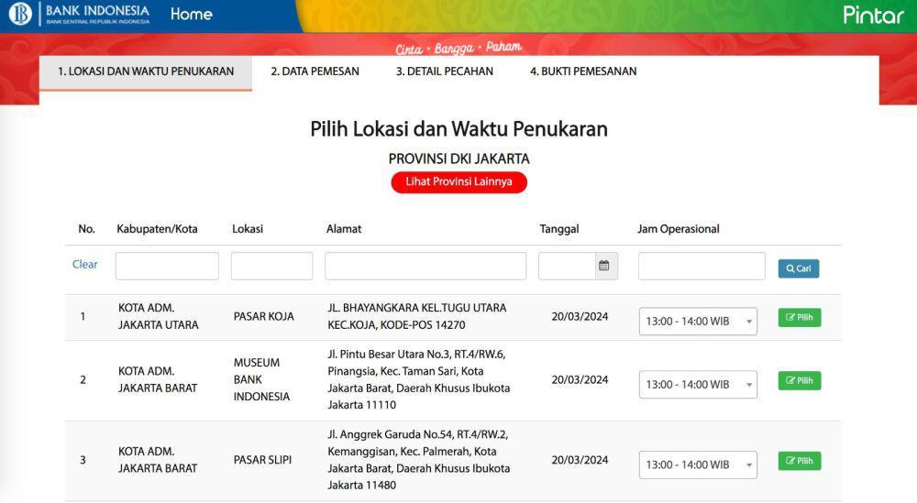917x503 pixels.
Task: Go to the Bukti Pemesanan tab
Action: tap(583, 71)
